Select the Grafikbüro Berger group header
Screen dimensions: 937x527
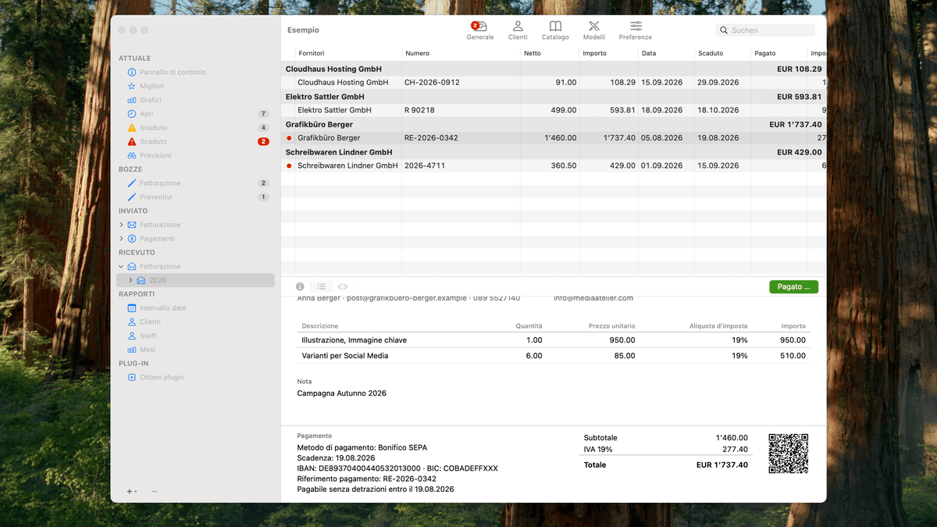pyautogui.click(x=554, y=124)
